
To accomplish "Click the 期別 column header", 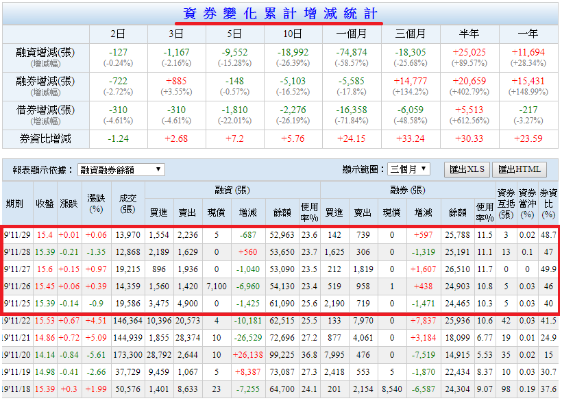I will [14, 204].
